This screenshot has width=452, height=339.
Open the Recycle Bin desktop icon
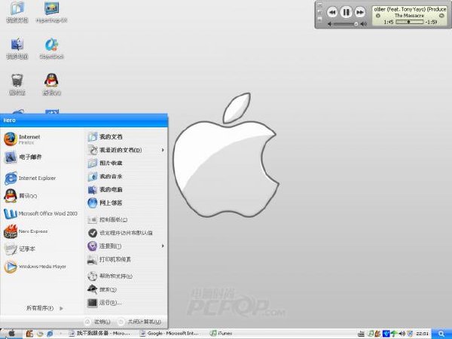(x=17, y=84)
